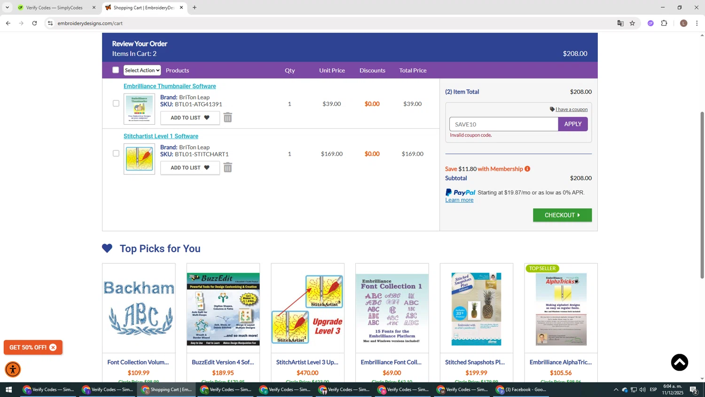Open the tab search dropdown
705x397 pixels.
7,8
